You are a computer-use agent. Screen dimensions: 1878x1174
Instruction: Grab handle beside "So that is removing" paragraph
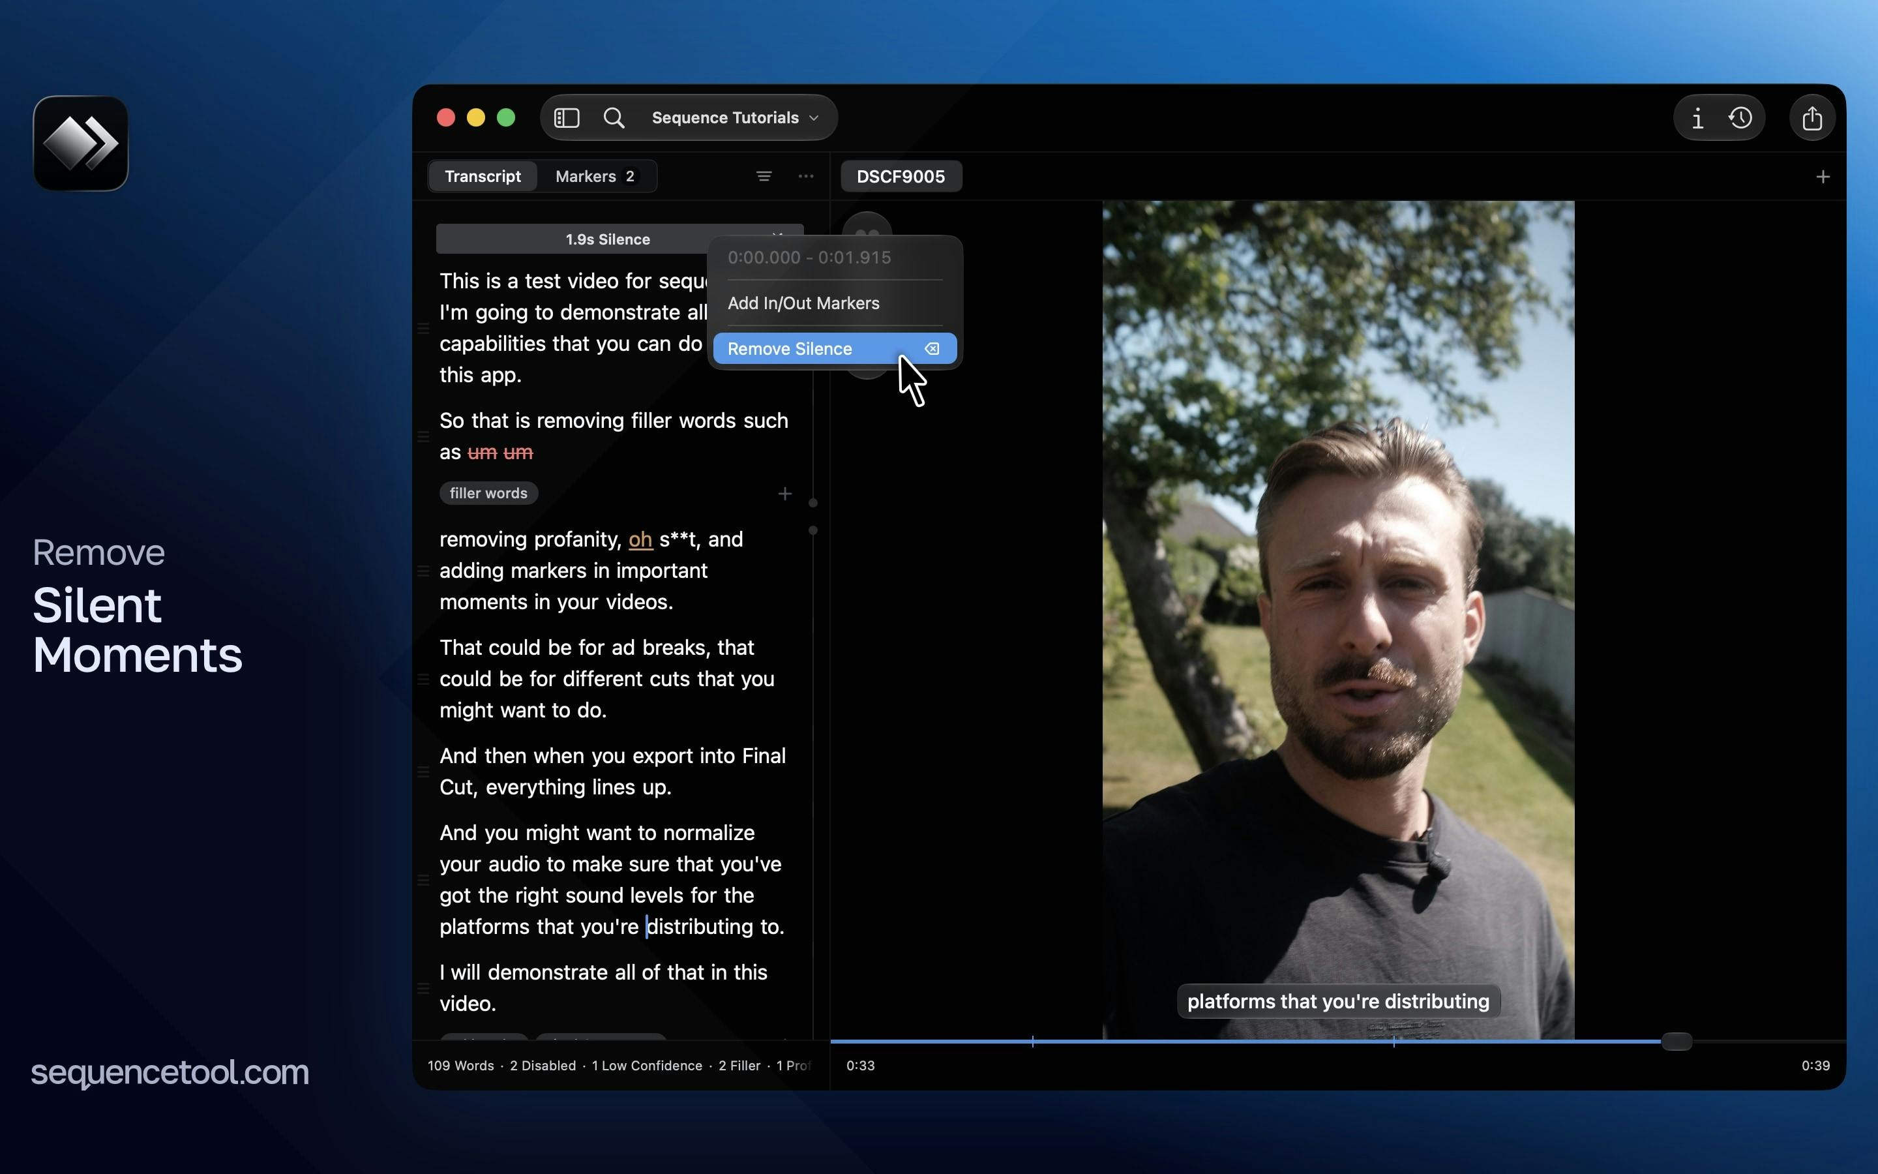point(424,436)
